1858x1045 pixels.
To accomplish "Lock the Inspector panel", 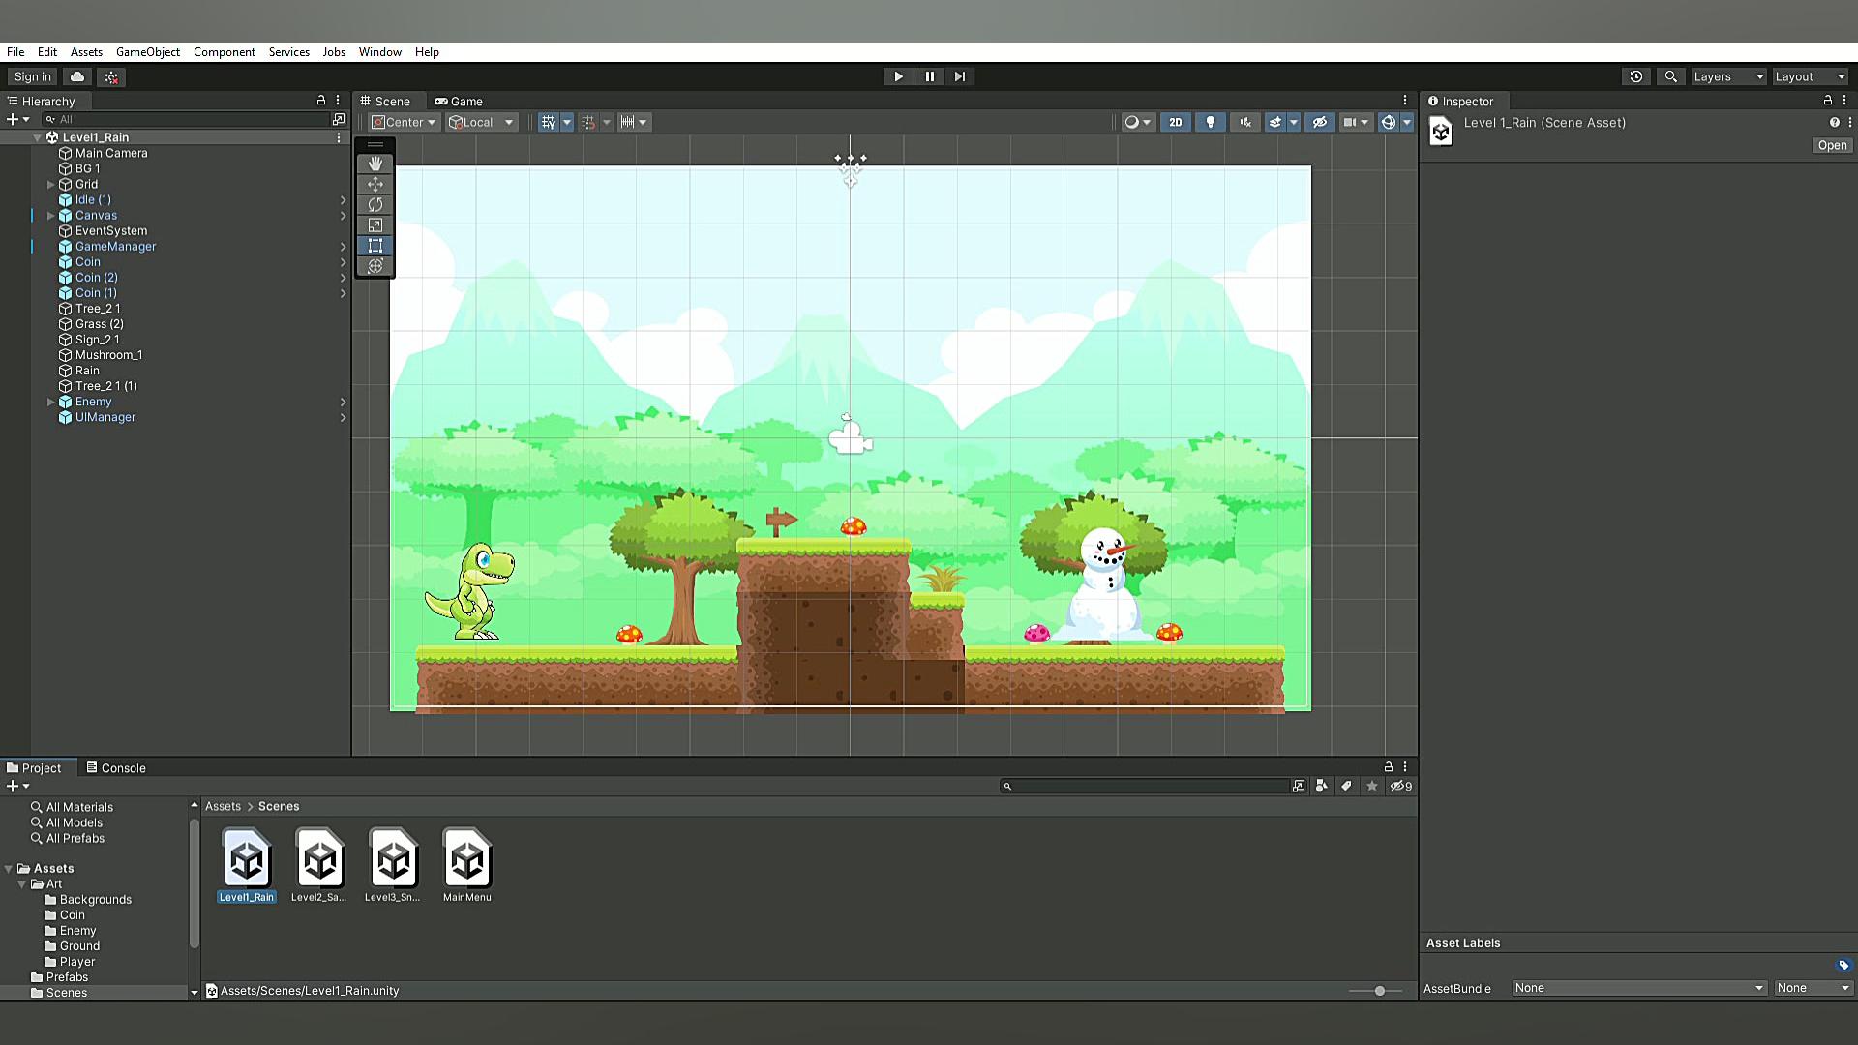I will [x=1827, y=101].
